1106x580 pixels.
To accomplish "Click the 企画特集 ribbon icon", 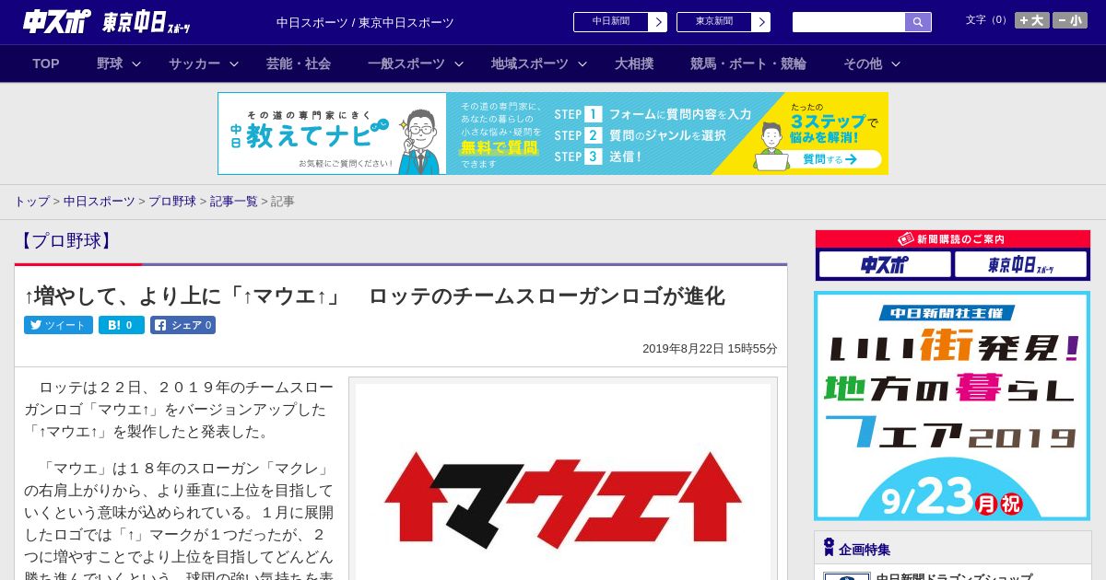I will coord(829,548).
